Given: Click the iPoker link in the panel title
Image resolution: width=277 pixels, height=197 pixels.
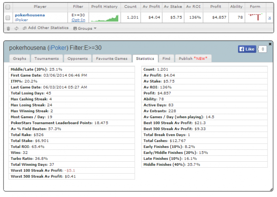Looking at the screenshot, I should click(x=58, y=48).
